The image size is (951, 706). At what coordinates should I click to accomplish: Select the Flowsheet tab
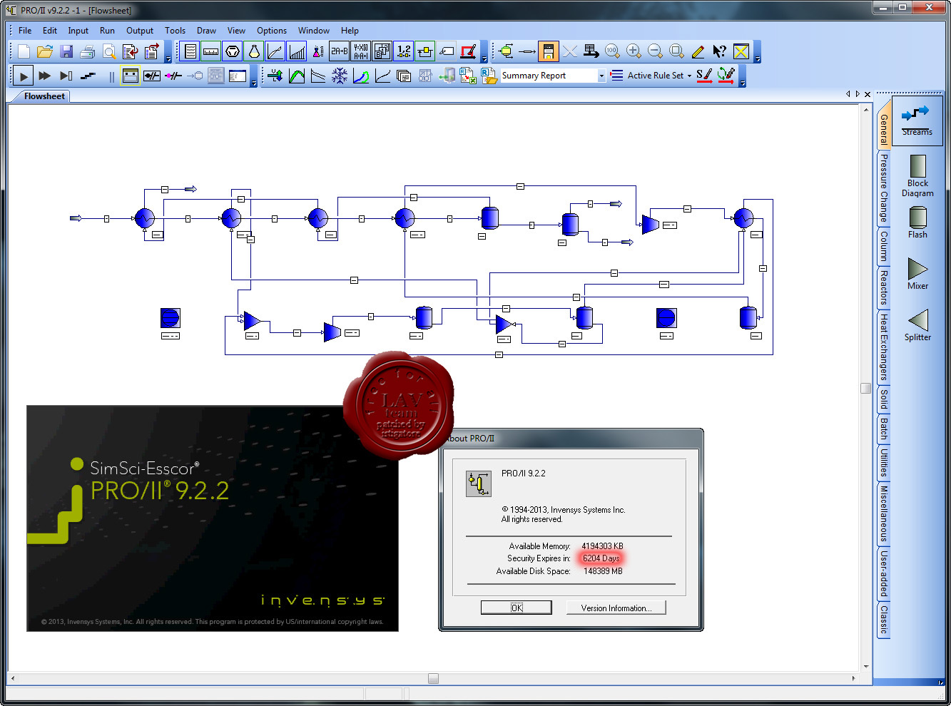click(44, 96)
